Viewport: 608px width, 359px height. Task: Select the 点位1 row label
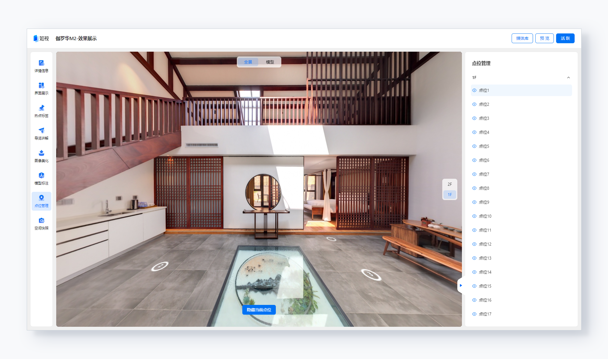[x=484, y=90]
